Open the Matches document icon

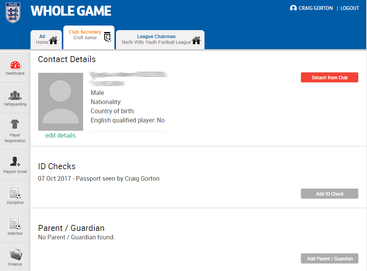pyautogui.click(x=15, y=223)
